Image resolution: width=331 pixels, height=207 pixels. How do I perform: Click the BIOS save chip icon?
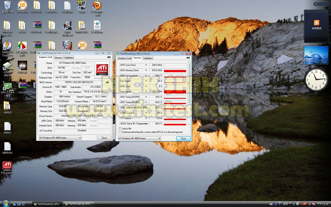click(107, 82)
